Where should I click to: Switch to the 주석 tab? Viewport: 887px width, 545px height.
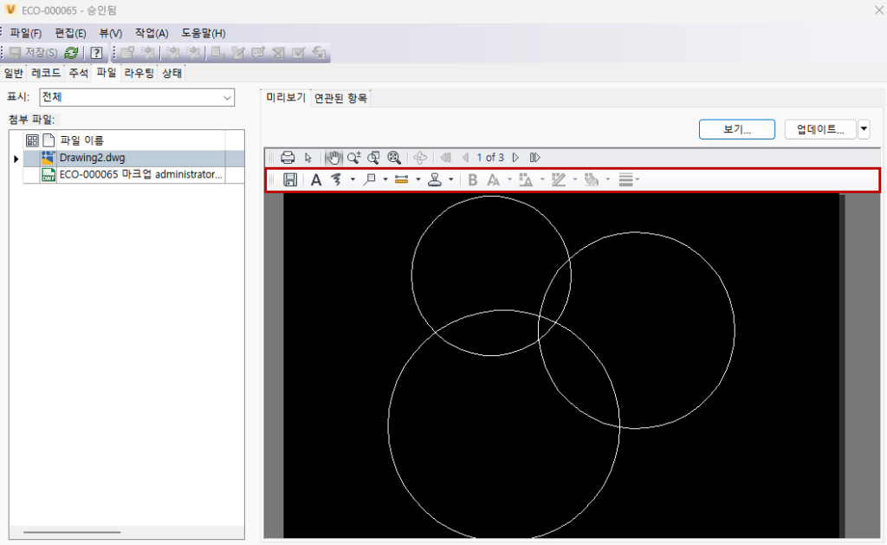79,73
